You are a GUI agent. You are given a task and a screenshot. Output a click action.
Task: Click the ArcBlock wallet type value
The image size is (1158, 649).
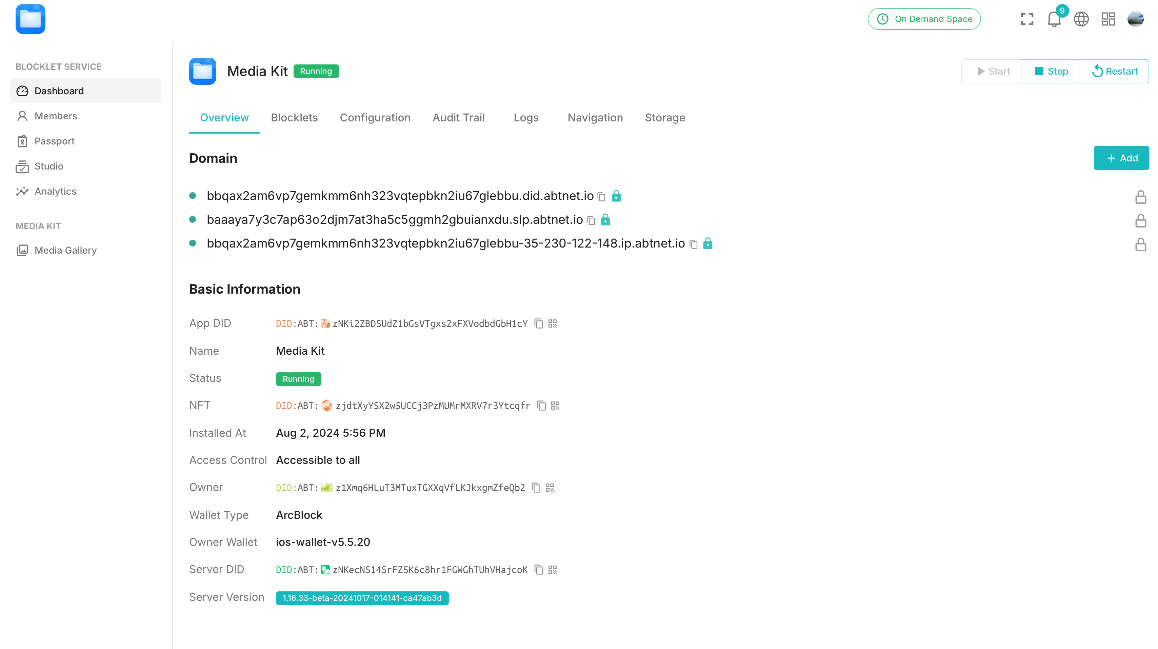[x=299, y=515]
